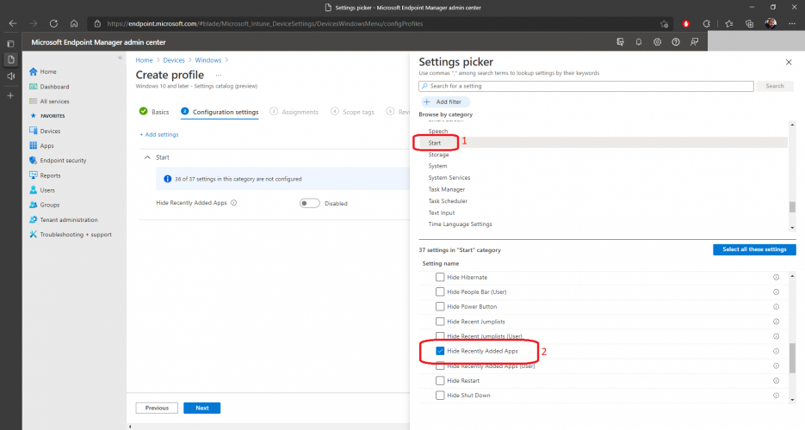Open the notifications bell in the header
This screenshot has width=805, height=430.
[639, 41]
